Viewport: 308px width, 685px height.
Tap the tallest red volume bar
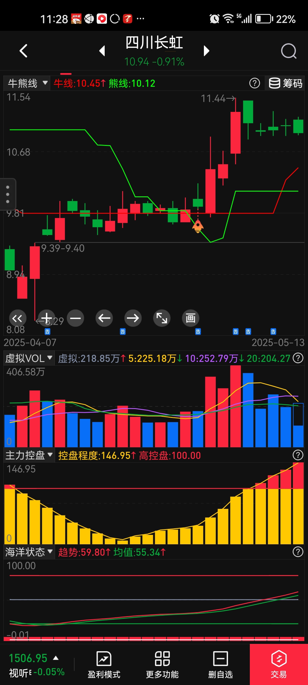click(x=236, y=406)
